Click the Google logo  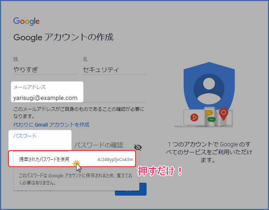click(26, 21)
